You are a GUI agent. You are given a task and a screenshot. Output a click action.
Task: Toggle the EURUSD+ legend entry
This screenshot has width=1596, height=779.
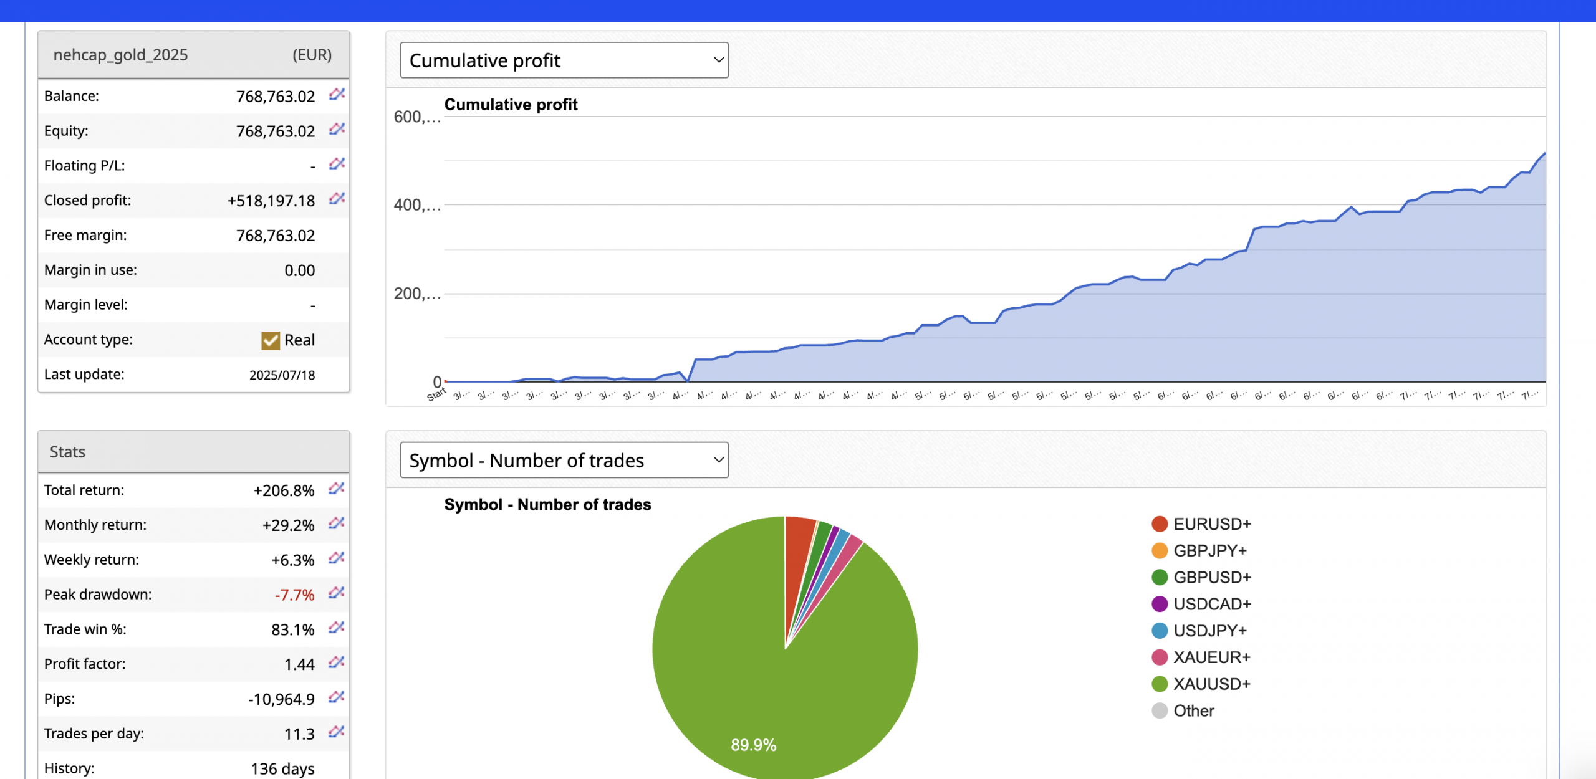point(1211,524)
